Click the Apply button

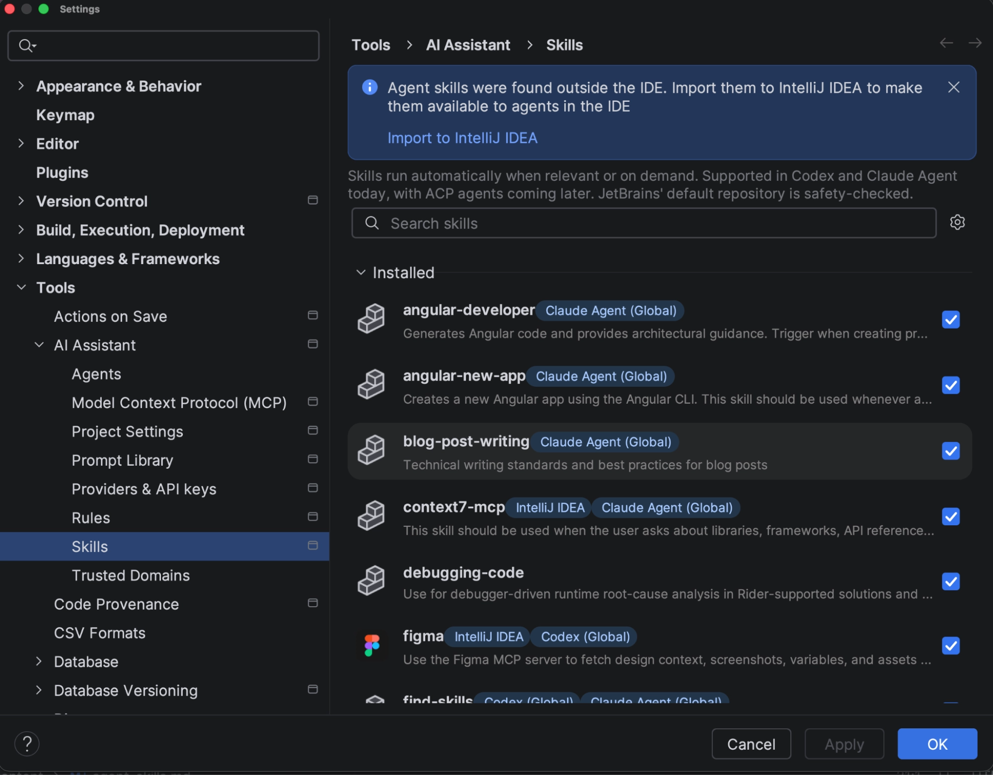[844, 744]
